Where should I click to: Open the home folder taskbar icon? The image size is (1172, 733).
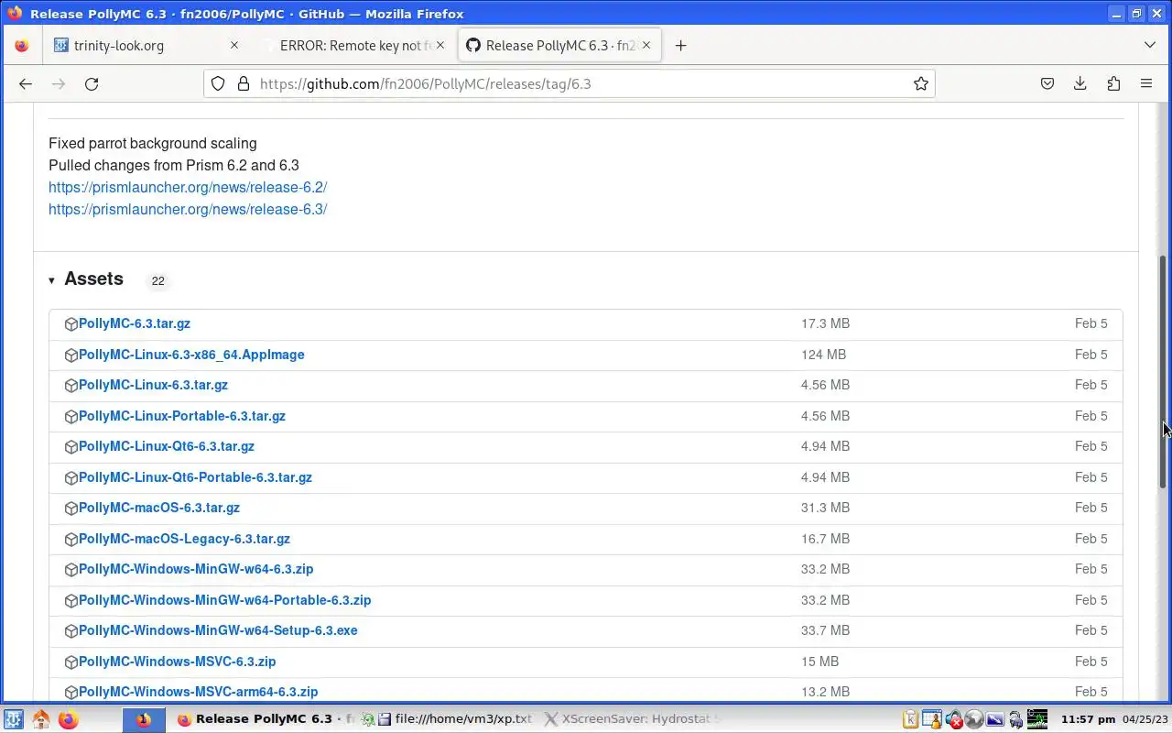(41, 719)
